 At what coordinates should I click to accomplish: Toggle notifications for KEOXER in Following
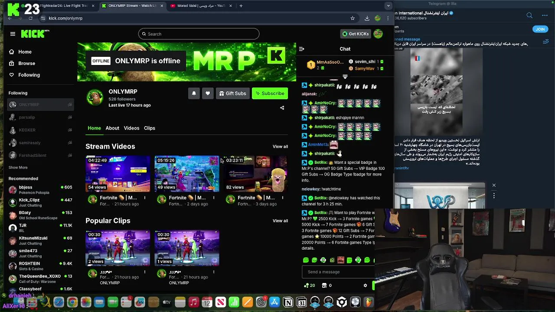pyautogui.click(x=70, y=130)
